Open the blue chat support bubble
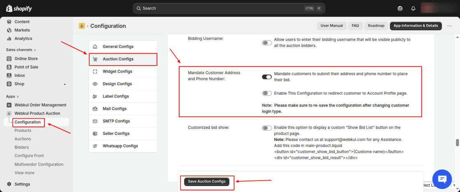 [x=442, y=179]
